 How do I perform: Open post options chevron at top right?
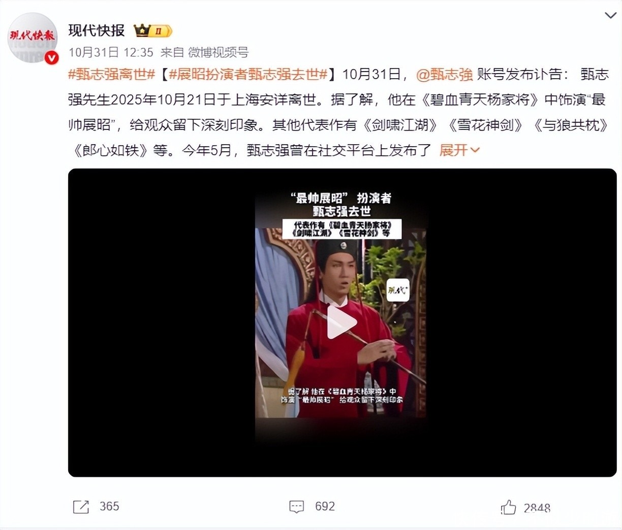point(610,15)
